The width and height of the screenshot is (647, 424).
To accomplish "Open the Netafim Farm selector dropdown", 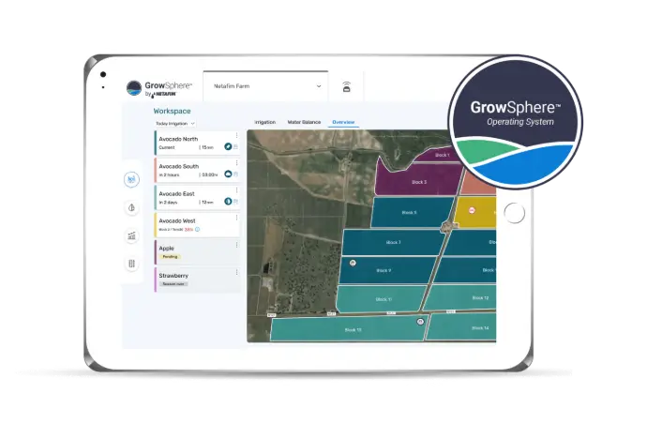I will (x=265, y=86).
